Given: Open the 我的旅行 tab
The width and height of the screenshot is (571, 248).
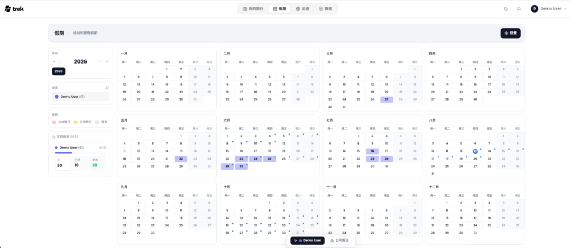Looking at the screenshot, I should pyautogui.click(x=253, y=9).
